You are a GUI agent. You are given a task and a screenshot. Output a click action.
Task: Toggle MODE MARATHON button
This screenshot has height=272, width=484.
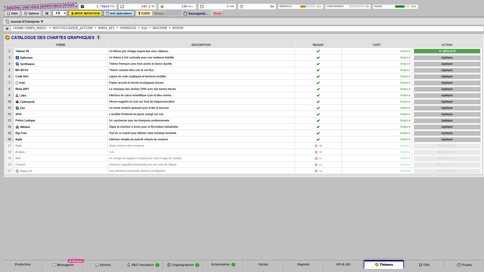[x=85, y=13]
